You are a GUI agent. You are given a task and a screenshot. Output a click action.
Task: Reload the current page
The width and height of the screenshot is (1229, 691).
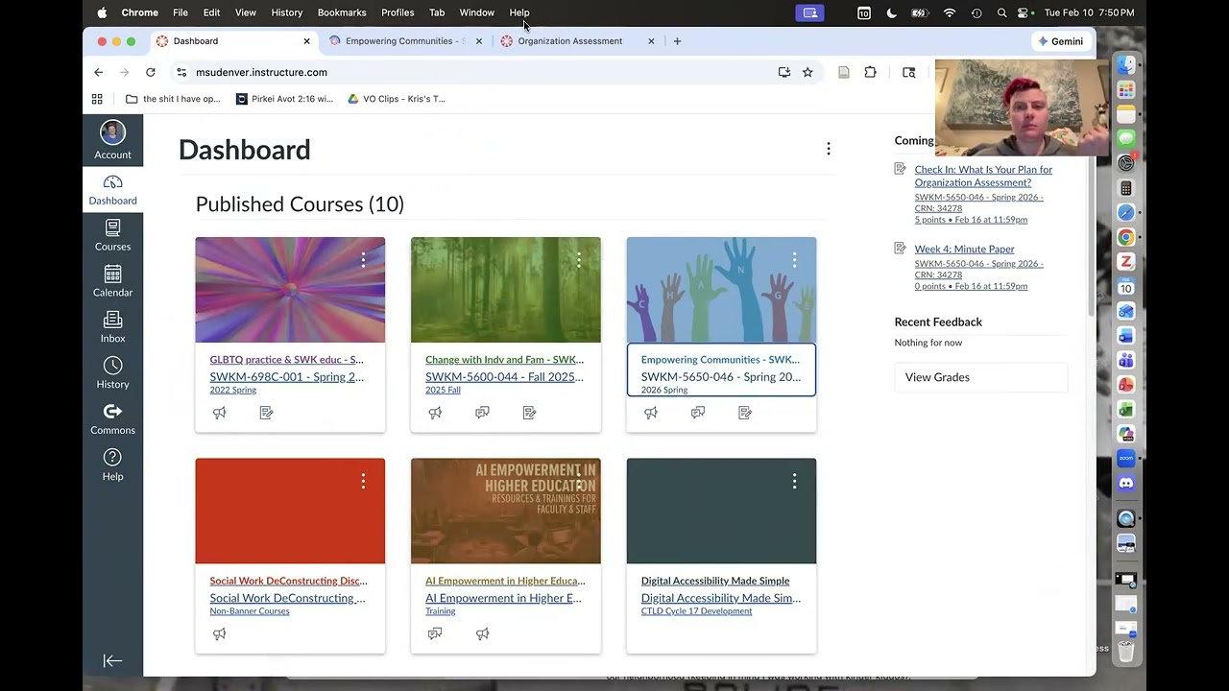[151, 72]
